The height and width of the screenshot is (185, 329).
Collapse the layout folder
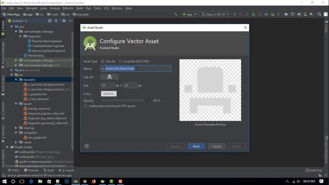[x=16, y=104]
